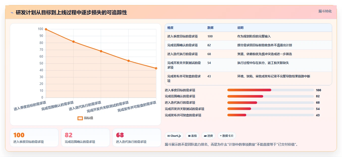Click chart x-axis label 完成范围确认的需求项
Screen dimensions: 342x157
pos(58,106)
